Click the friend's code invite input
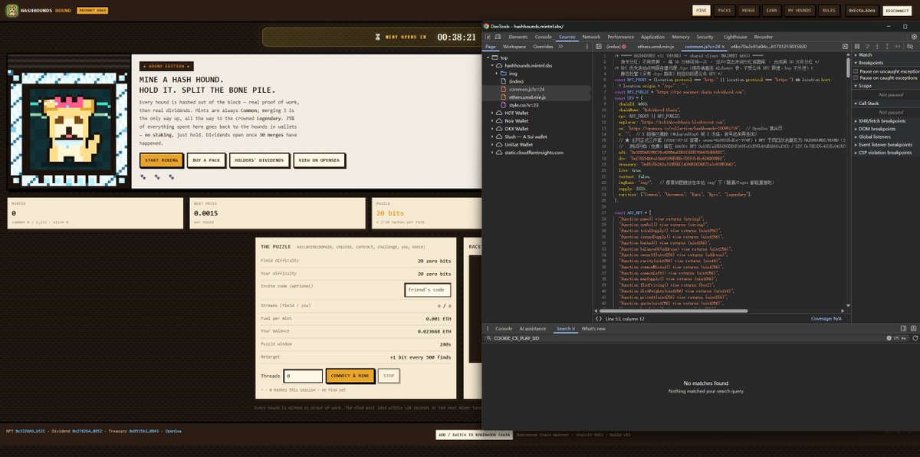Screen dimensions: 920x457 pos(428,290)
